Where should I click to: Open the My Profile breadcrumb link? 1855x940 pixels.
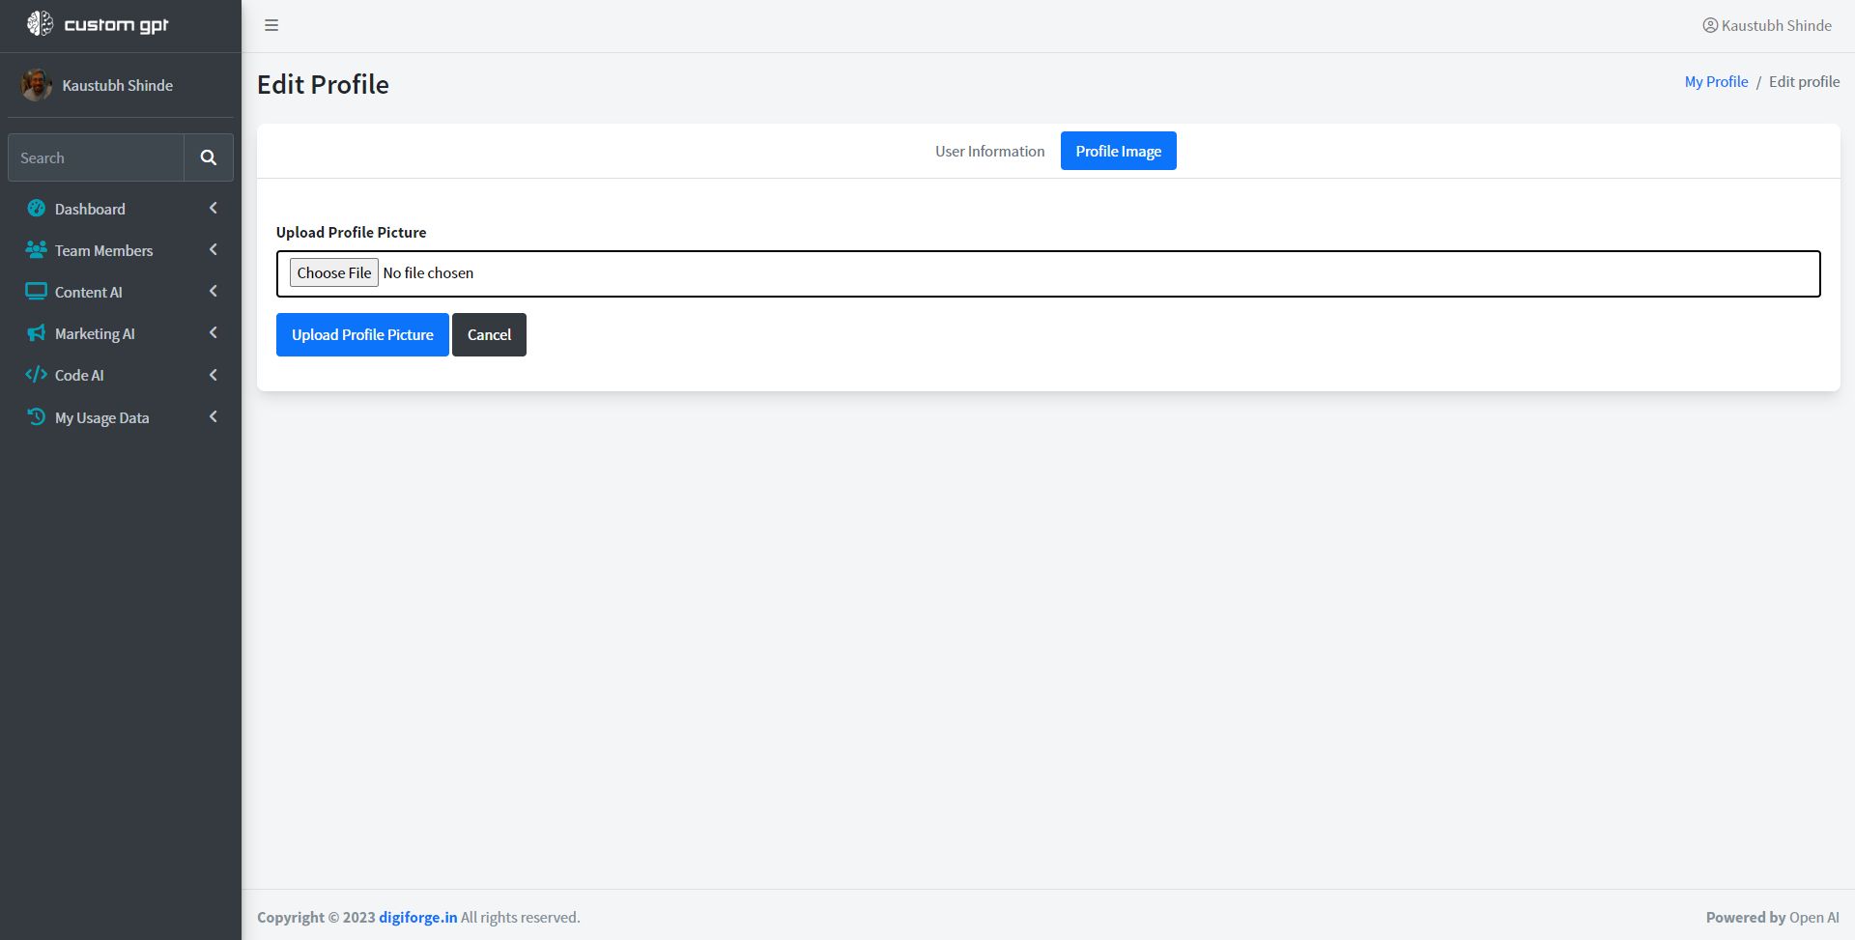point(1716,81)
